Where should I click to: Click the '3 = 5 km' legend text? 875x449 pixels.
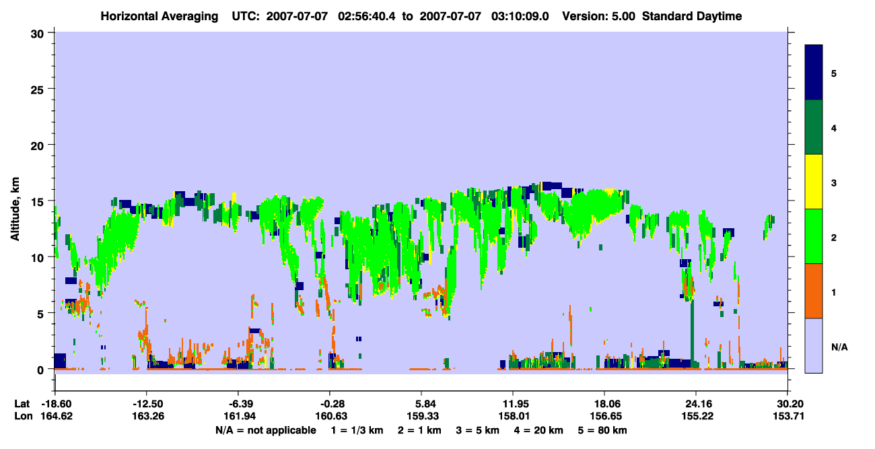click(x=479, y=429)
